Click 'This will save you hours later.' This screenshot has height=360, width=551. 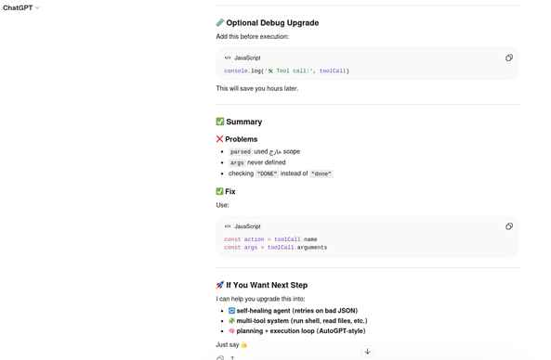tap(257, 88)
